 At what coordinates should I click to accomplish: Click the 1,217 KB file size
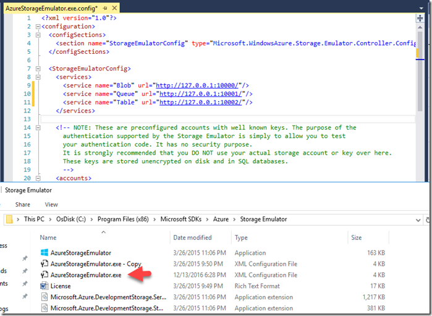coord(373,297)
